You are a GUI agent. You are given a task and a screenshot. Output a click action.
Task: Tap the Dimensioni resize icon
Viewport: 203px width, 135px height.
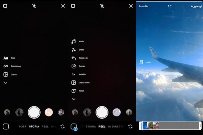pyautogui.click(x=141, y=70)
